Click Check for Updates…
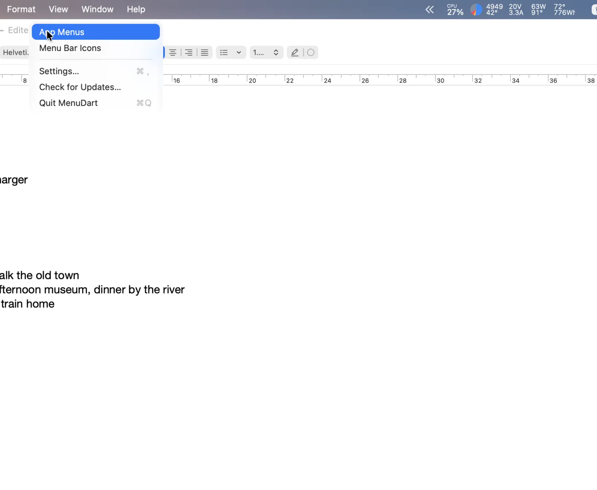 tap(96, 87)
